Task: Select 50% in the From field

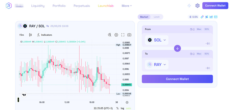Action: coord(207,29)
